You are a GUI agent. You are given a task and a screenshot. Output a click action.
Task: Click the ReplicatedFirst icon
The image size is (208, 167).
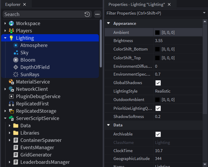pos(11,104)
